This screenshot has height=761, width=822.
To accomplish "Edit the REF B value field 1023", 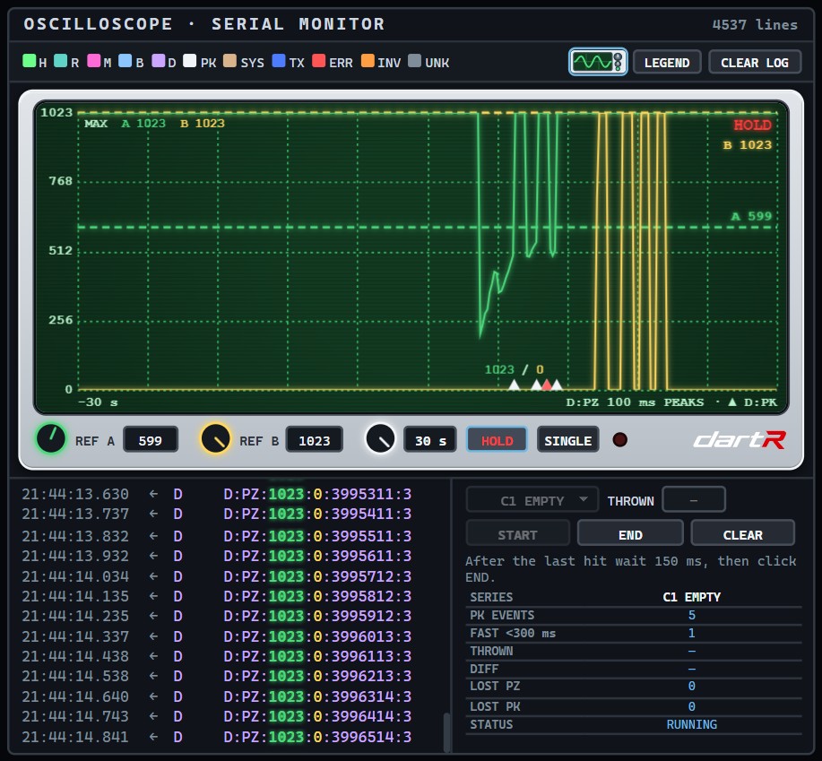I will [315, 439].
